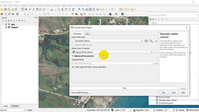Image resolution: width=199 pixels, height=112 pixels.
Task: Toggle mouse display coordinates icon in status bar
Action: pos(113,110)
